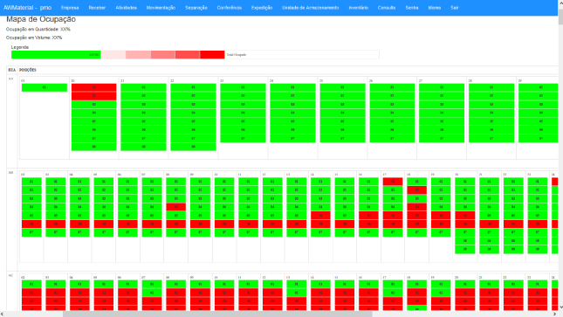Select position 03 in AA column 26
Image resolution: width=563 pixels, height=317 pixels.
[392, 104]
